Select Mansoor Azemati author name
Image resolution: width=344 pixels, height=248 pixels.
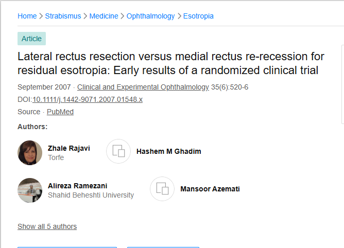(x=210, y=189)
